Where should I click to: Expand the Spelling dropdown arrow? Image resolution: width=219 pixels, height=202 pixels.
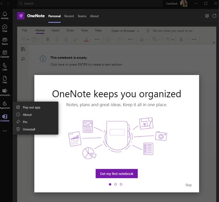tap(173, 40)
